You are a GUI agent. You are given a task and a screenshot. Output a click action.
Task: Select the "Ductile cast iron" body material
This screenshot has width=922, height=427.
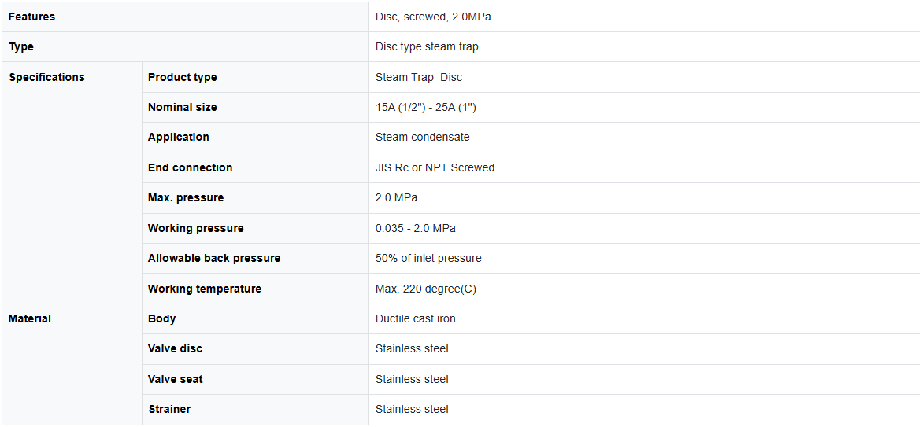[x=415, y=318]
